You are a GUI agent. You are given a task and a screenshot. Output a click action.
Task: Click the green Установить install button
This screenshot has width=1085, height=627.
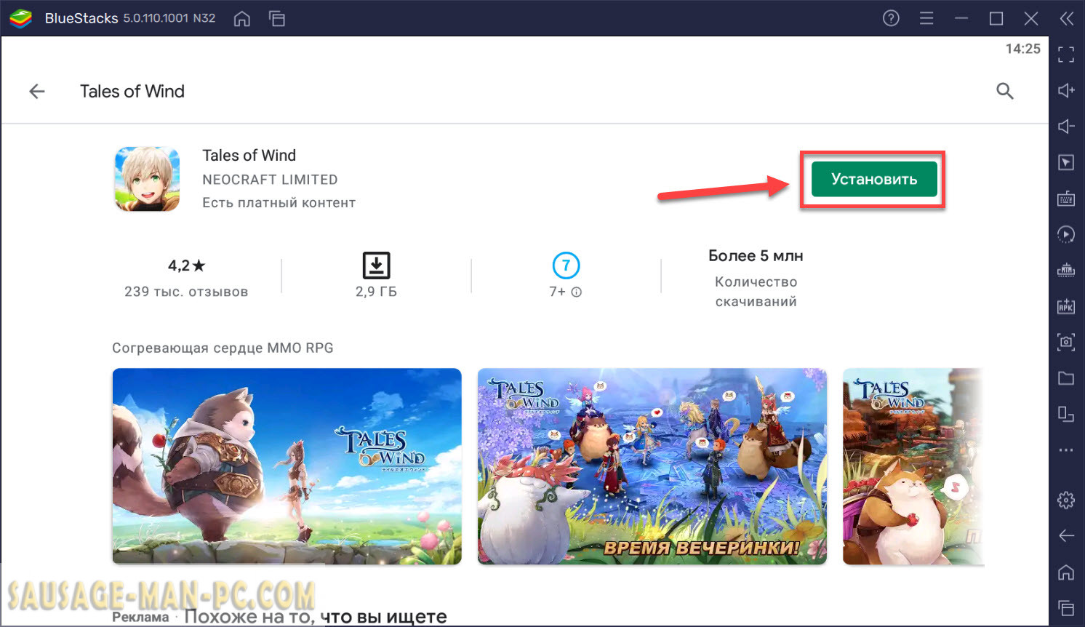(x=874, y=179)
